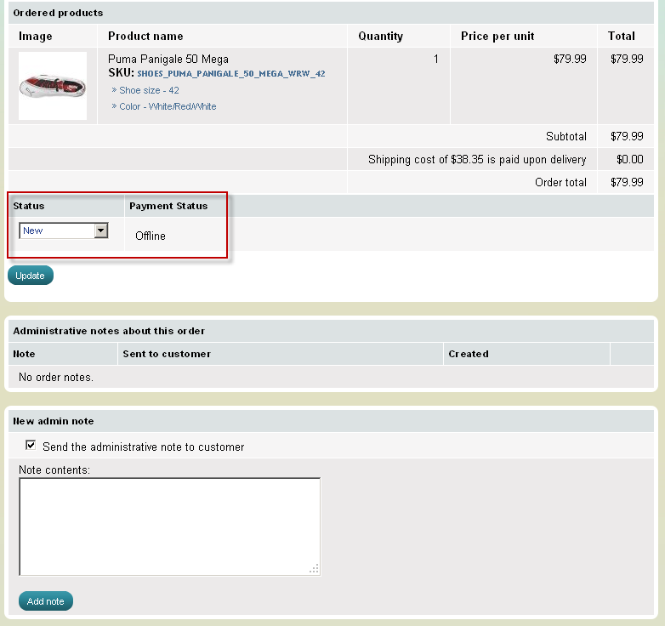Open the SKU SHOES_PUMA_PANIGALE_50_MEGA_WRW_42 link
Screen dimensions: 665x626
click(230, 74)
